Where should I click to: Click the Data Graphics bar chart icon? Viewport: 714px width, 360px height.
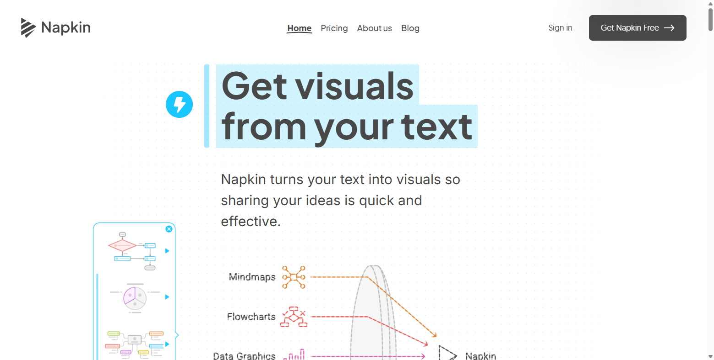tap(294, 355)
